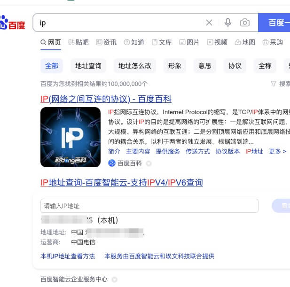The image size is (290, 287).
Task: Switch to the 贴吧 tab
Action: 78,42
